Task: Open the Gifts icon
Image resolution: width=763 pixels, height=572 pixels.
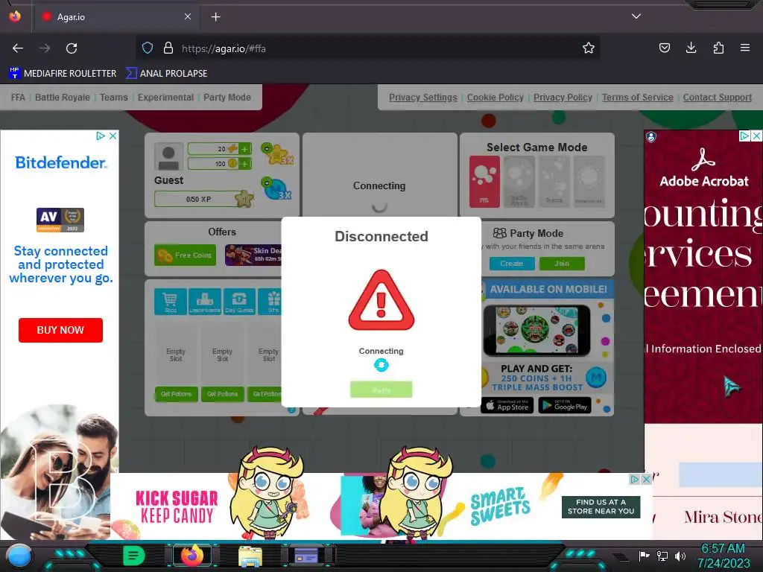Action: click(x=270, y=302)
